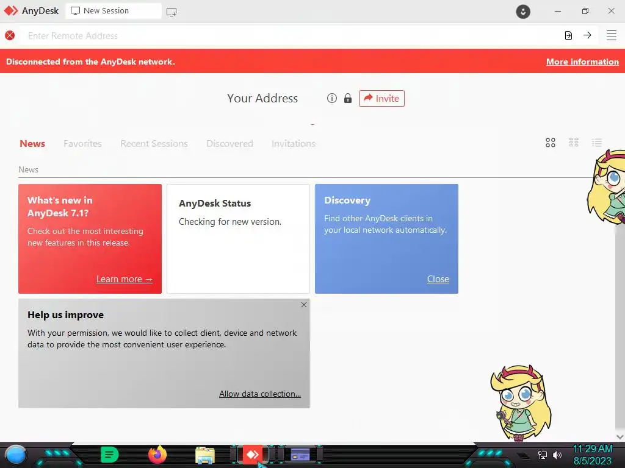This screenshot has height=468, width=625.
Task: Select small tiles view icon
Action: point(574,143)
